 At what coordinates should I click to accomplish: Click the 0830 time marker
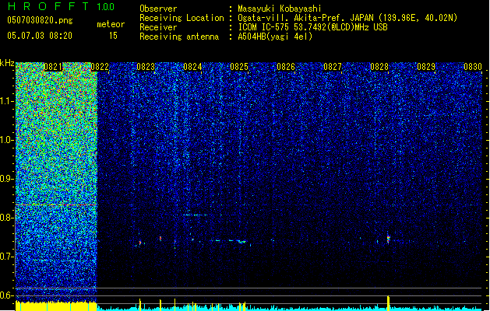pos(473,67)
